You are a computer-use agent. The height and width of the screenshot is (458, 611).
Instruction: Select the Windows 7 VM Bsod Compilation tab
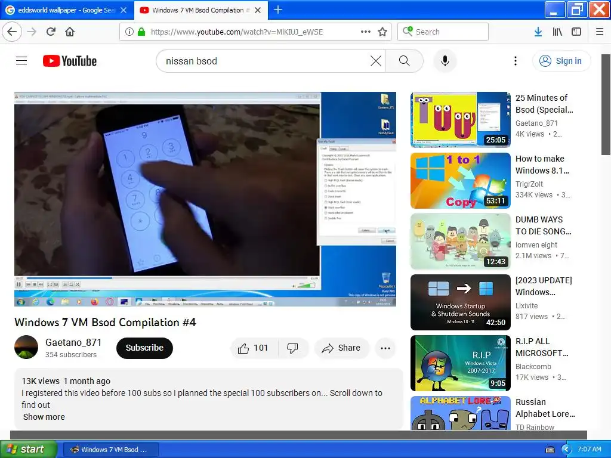click(200, 10)
